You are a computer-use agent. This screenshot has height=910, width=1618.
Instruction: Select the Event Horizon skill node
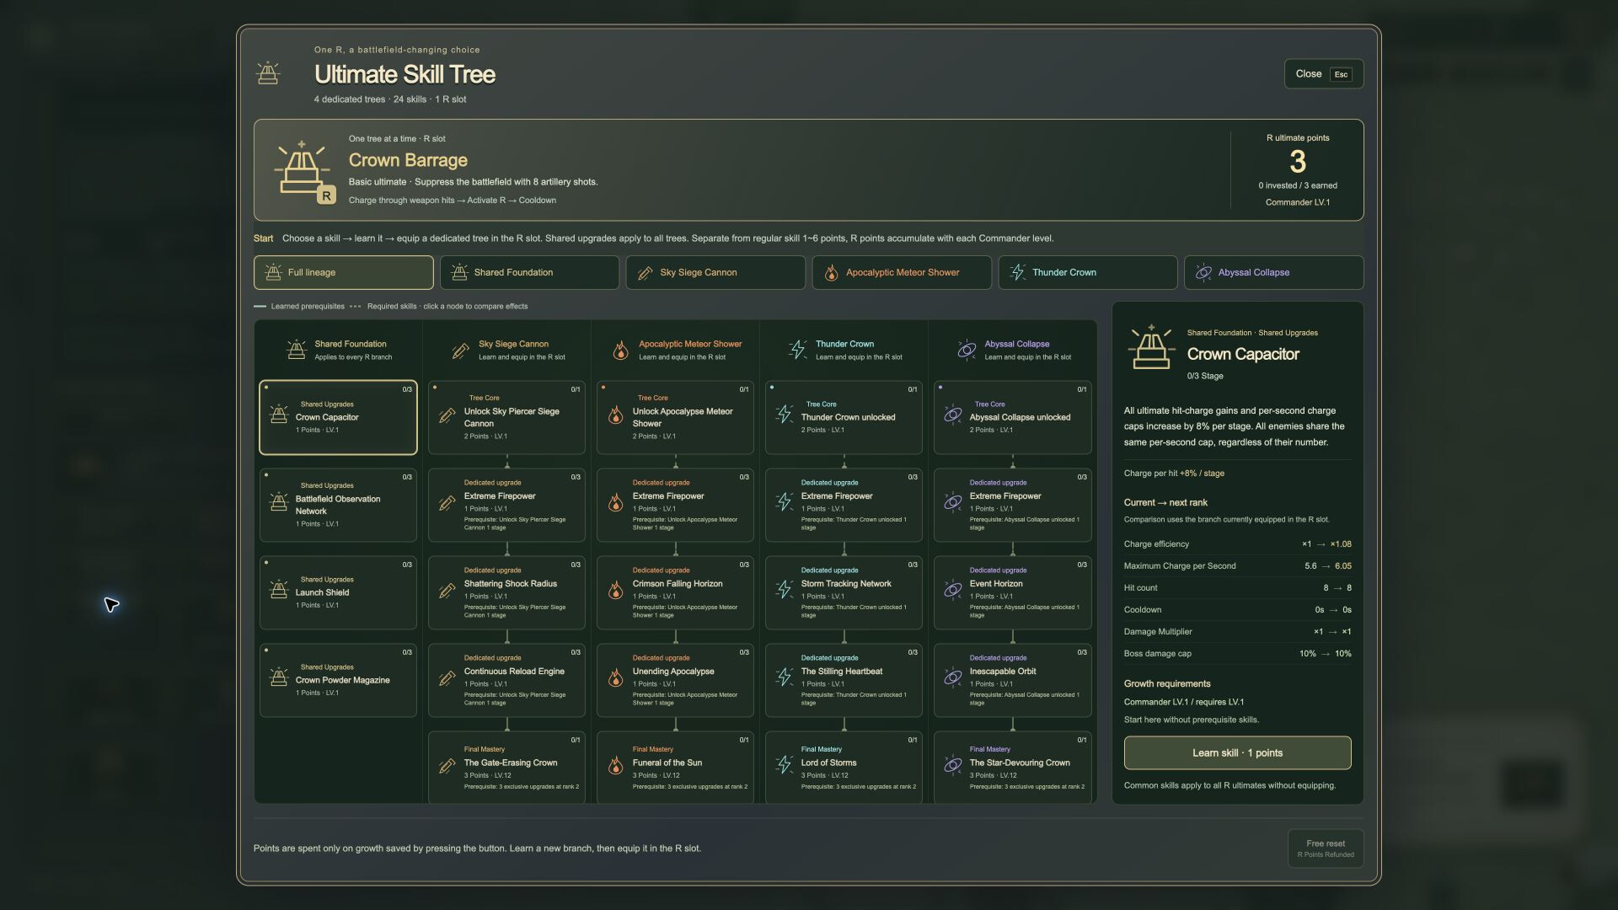point(1012,592)
